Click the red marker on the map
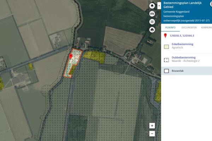 (x=71, y=56)
